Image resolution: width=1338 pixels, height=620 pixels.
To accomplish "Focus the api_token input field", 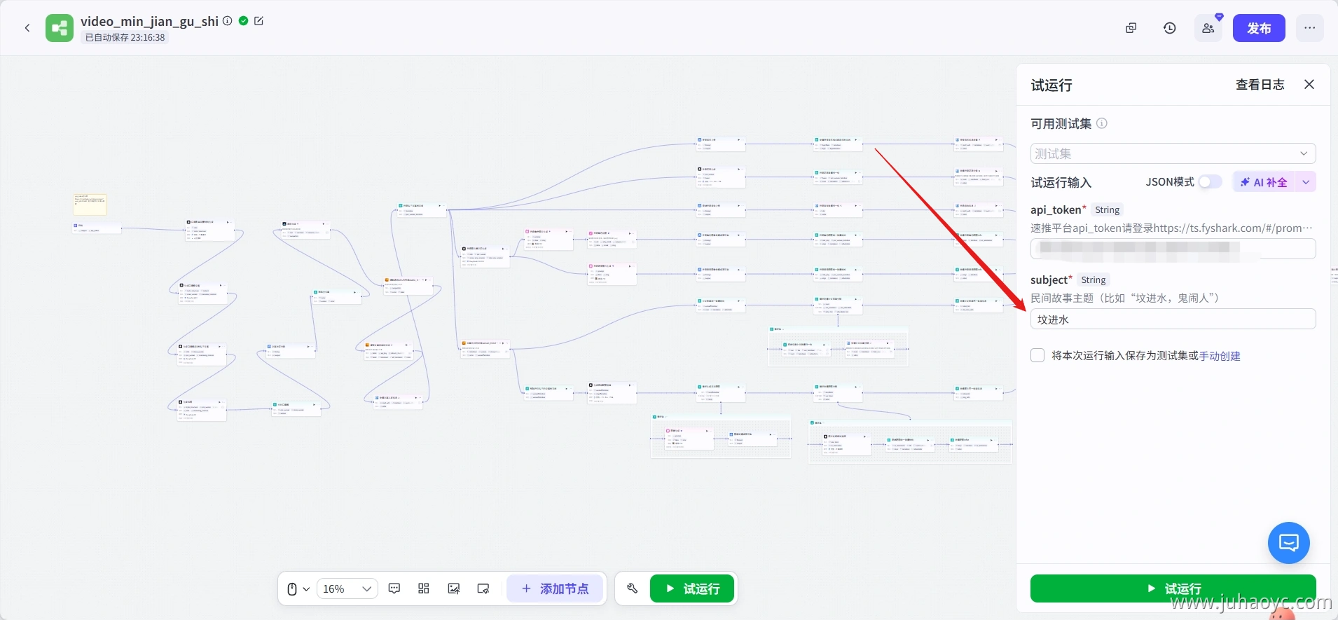I will (x=1173, y=248).
